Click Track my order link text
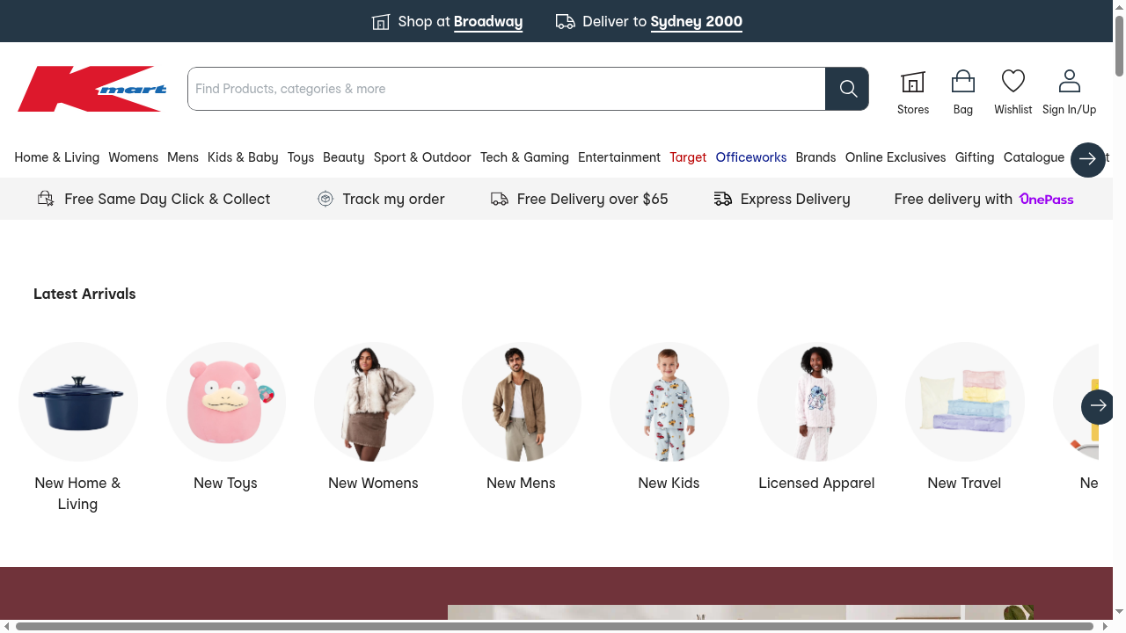 point(393,199)
